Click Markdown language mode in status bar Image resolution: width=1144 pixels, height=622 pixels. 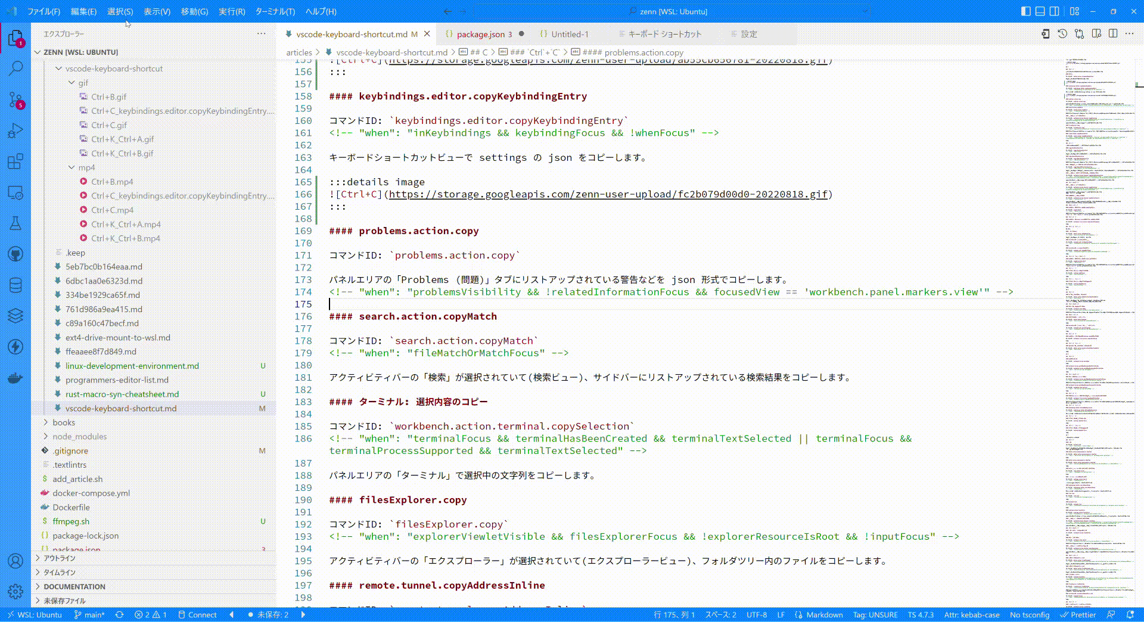pyautogui.click(x=824, y=615)
